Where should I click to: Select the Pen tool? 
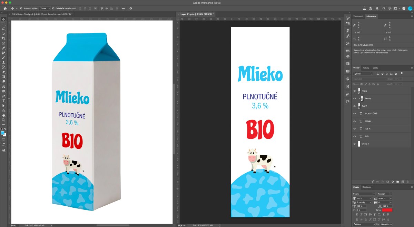click(x=3, y=96)
